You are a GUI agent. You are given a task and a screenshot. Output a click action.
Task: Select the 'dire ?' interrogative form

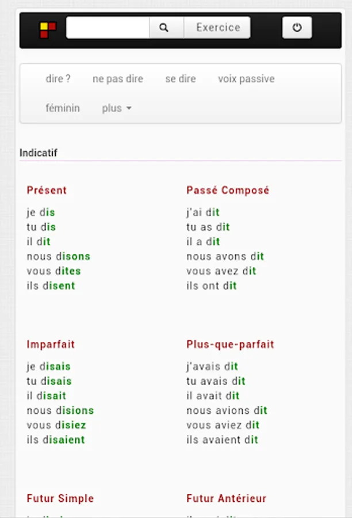point(58,79)
